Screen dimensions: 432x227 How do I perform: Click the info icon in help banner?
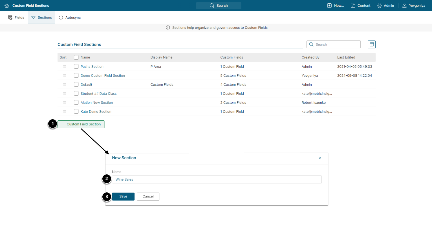pos(168,28)
